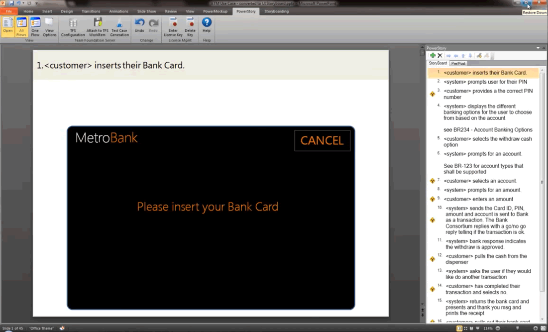This screenshot has height=332, width=548.
Task: Select the All Flows view
Action: coord(21,27)
